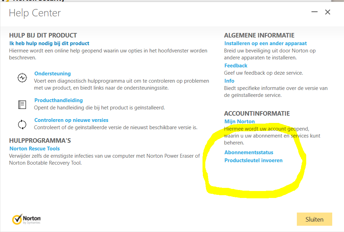Click the Sluiten button
The image size is (344, 232).
click(x=315, y=219)
